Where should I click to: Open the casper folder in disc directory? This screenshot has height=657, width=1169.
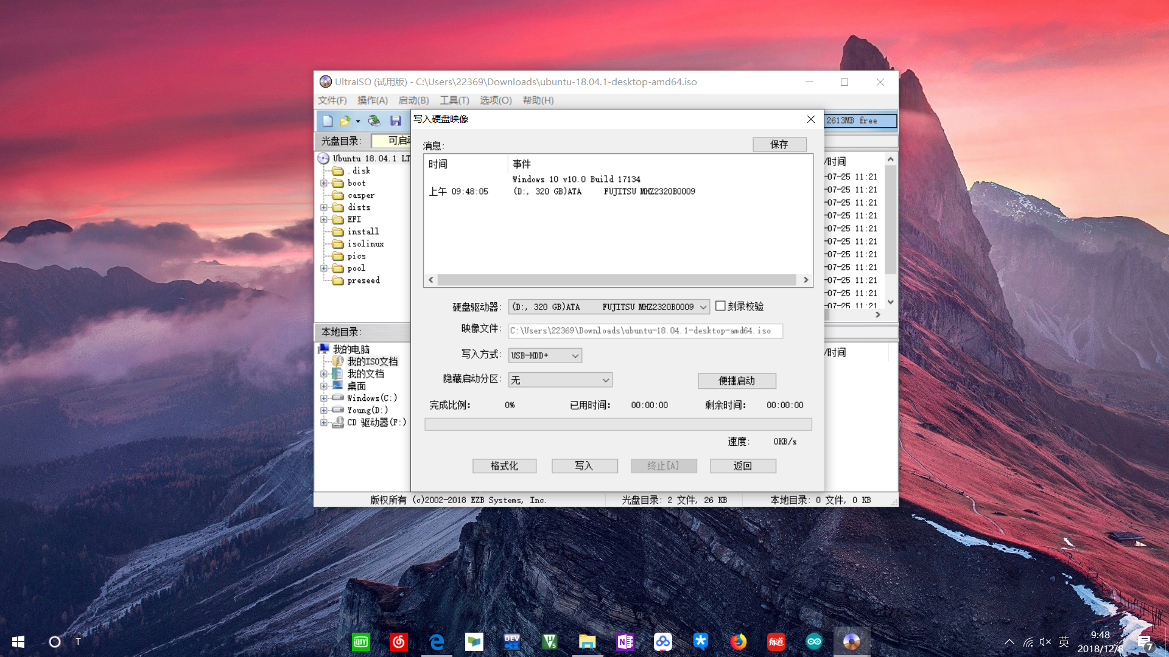360,195
